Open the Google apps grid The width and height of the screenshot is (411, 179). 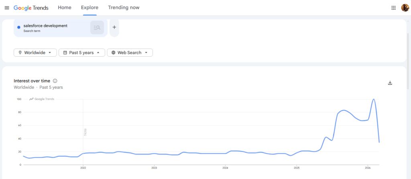point(393,8)
